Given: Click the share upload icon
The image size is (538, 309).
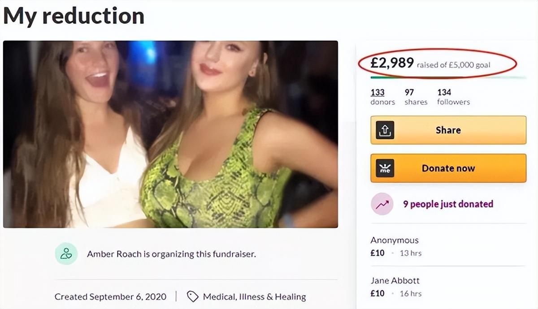Looking at the screenshot, I should pyautogui.click(x=385, y=130).
